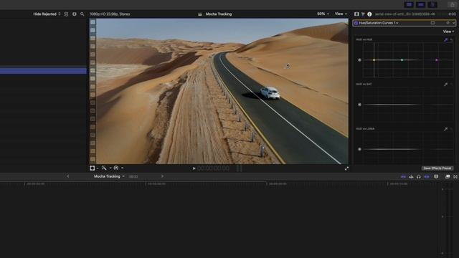Viewport: 459px width, 258px height.
Task: Select the highlighted blue row in browser
Action: click(43, 70)
